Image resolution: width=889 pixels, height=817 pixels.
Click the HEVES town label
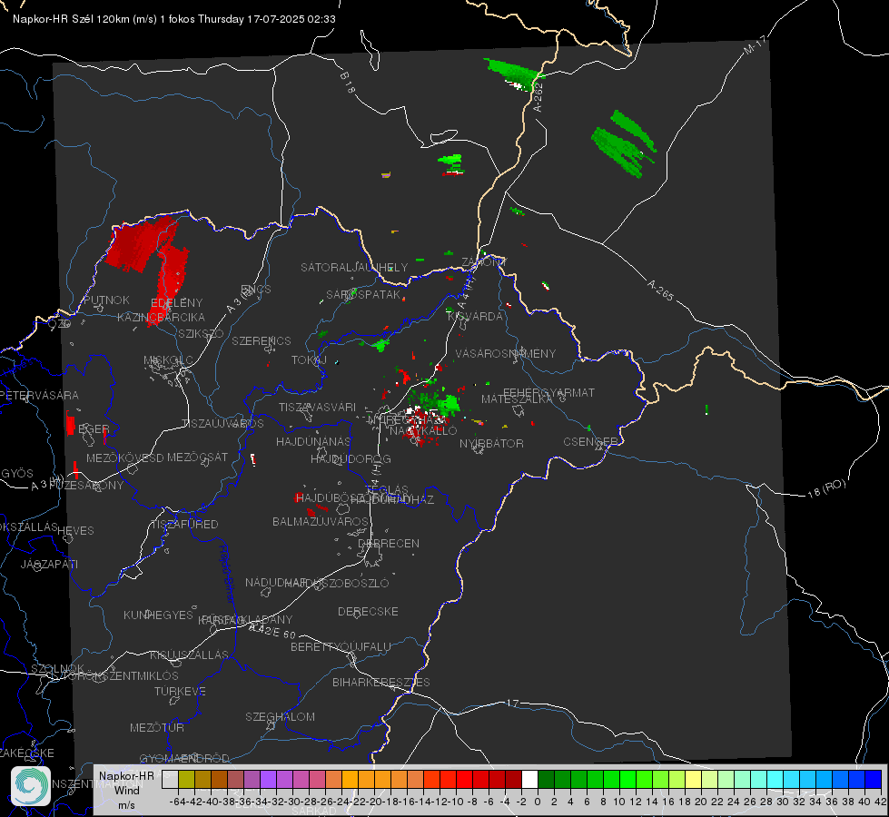pyautogui.click(x=75, y=531)
